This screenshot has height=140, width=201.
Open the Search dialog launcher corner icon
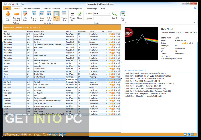[x=125, y=23]
